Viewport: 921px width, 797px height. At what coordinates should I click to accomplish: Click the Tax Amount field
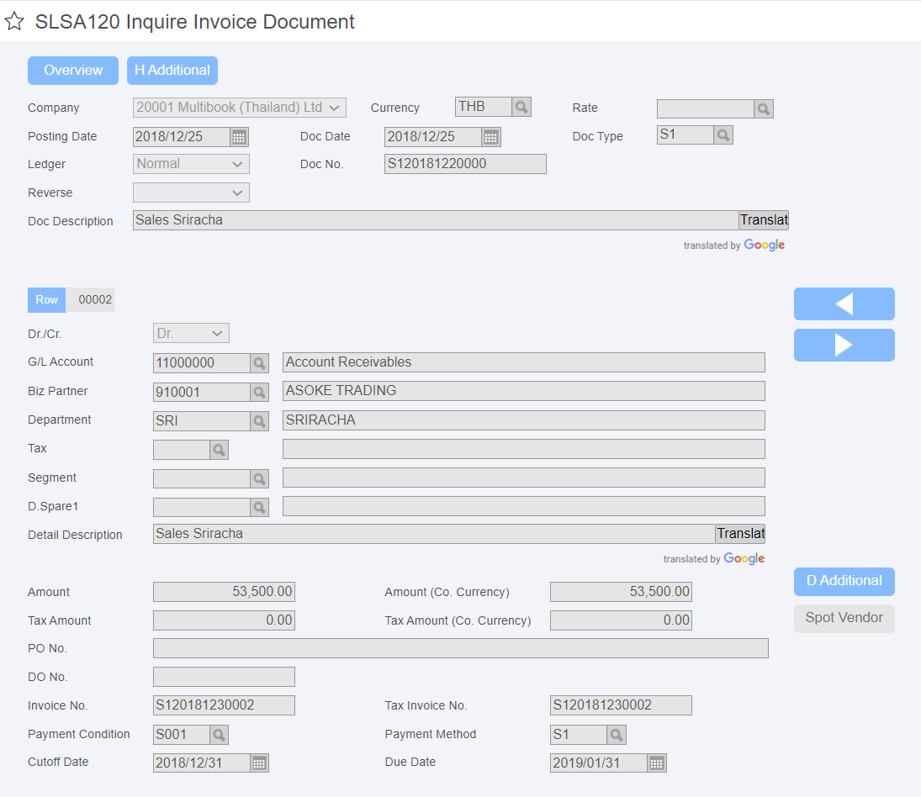pos(224,620)
